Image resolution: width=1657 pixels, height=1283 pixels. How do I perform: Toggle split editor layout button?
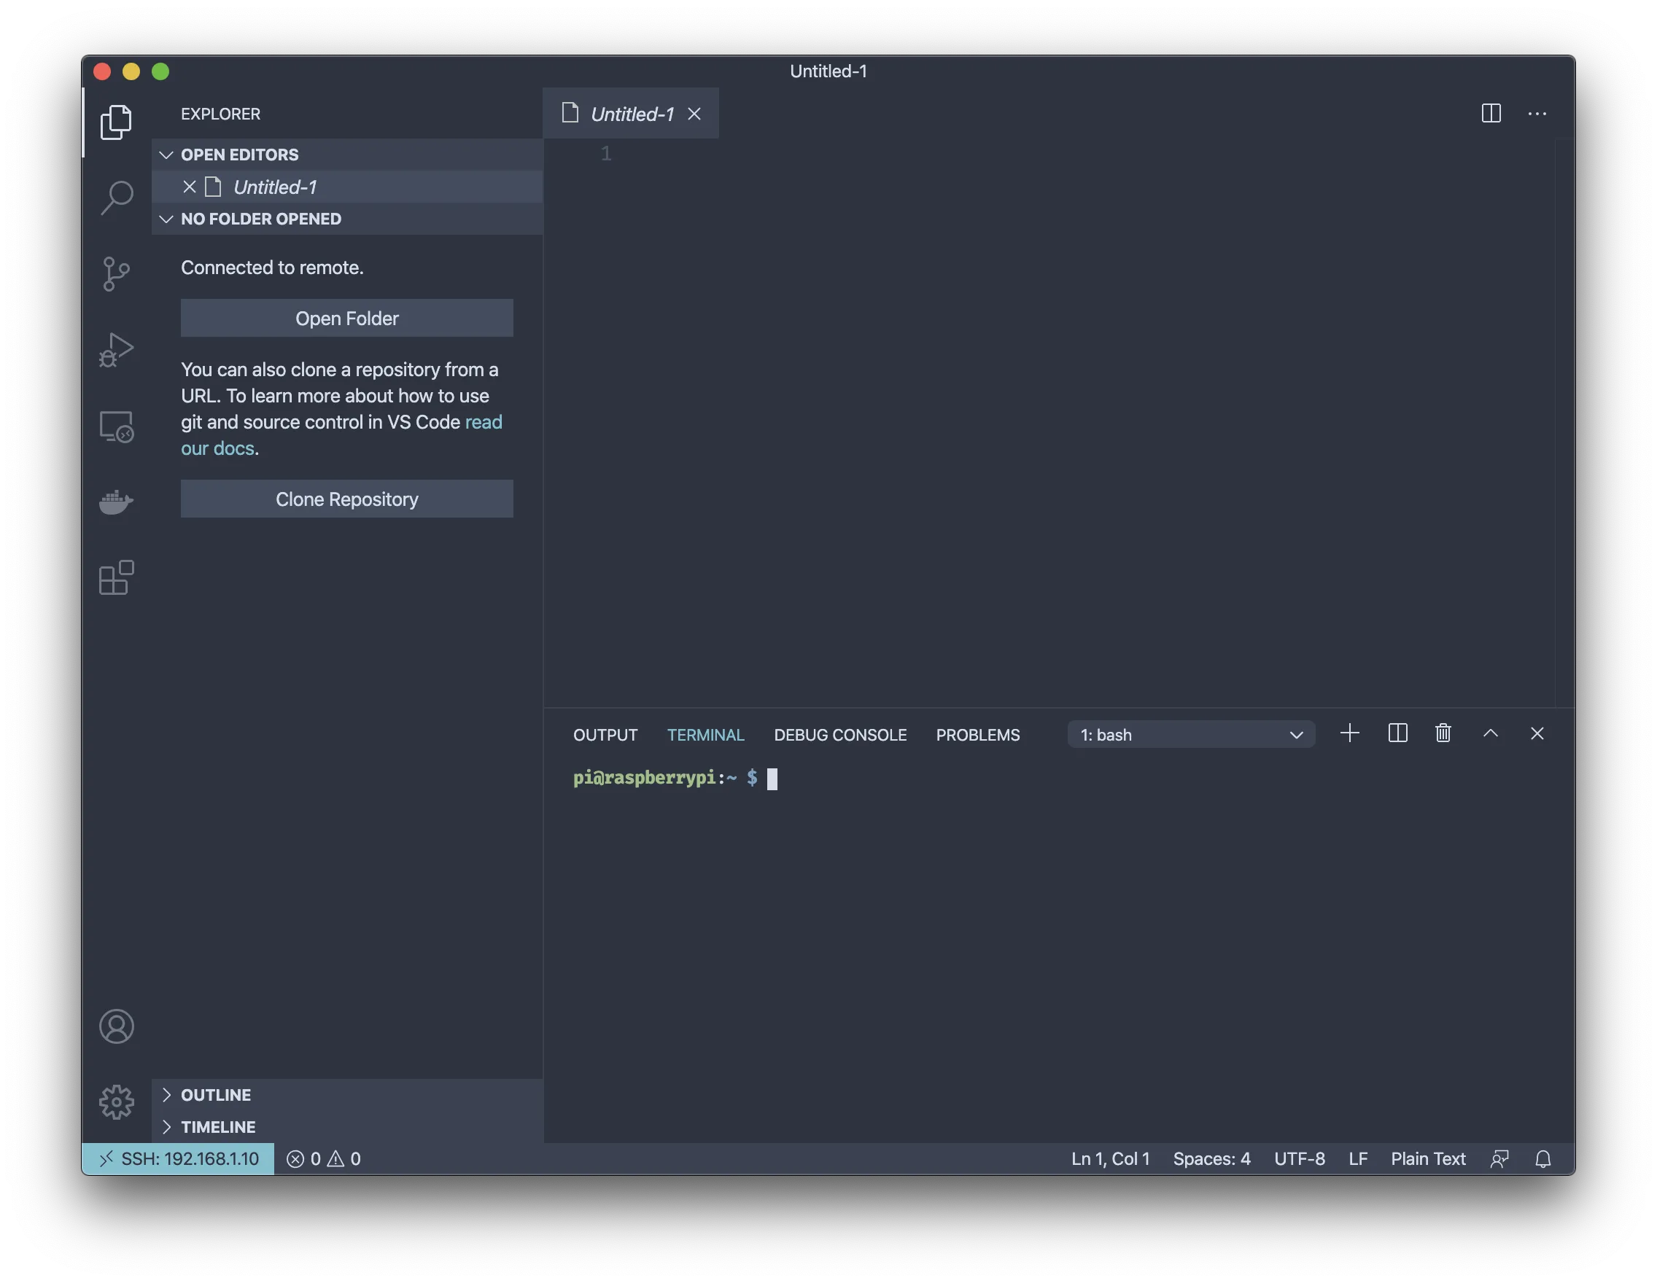1490,113
